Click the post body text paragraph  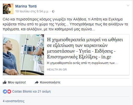[x=65, y=24]
